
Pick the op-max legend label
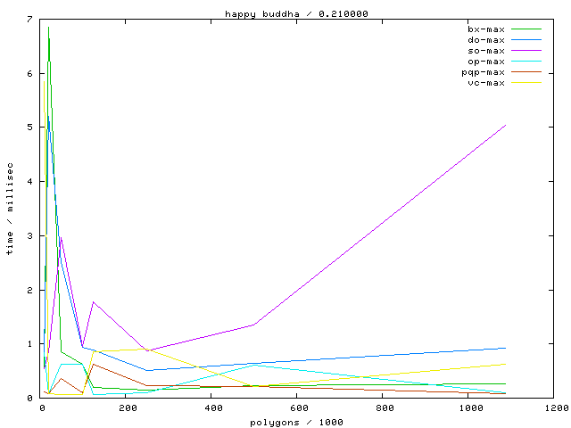pyautogui.click(x=486, y=62)
